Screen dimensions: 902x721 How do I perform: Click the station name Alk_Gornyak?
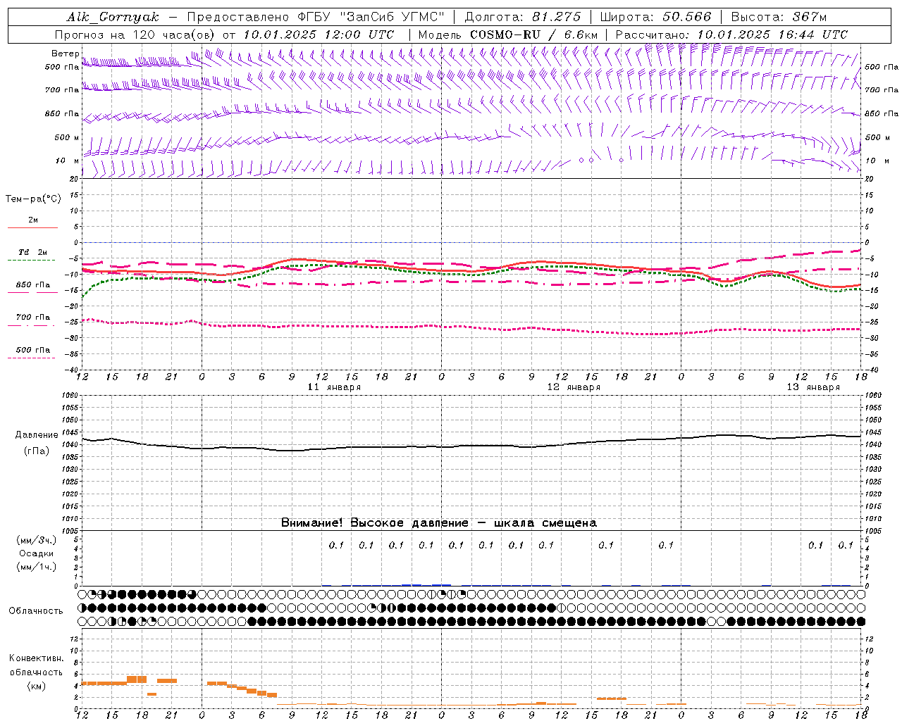113,17
